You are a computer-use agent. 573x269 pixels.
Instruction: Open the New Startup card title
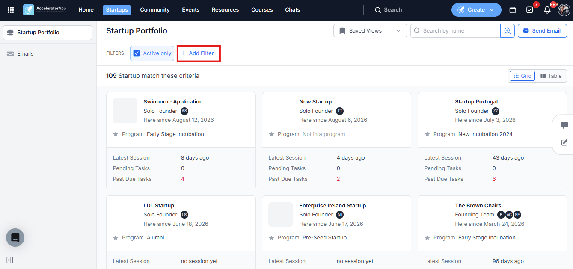[x=315, y=102]
